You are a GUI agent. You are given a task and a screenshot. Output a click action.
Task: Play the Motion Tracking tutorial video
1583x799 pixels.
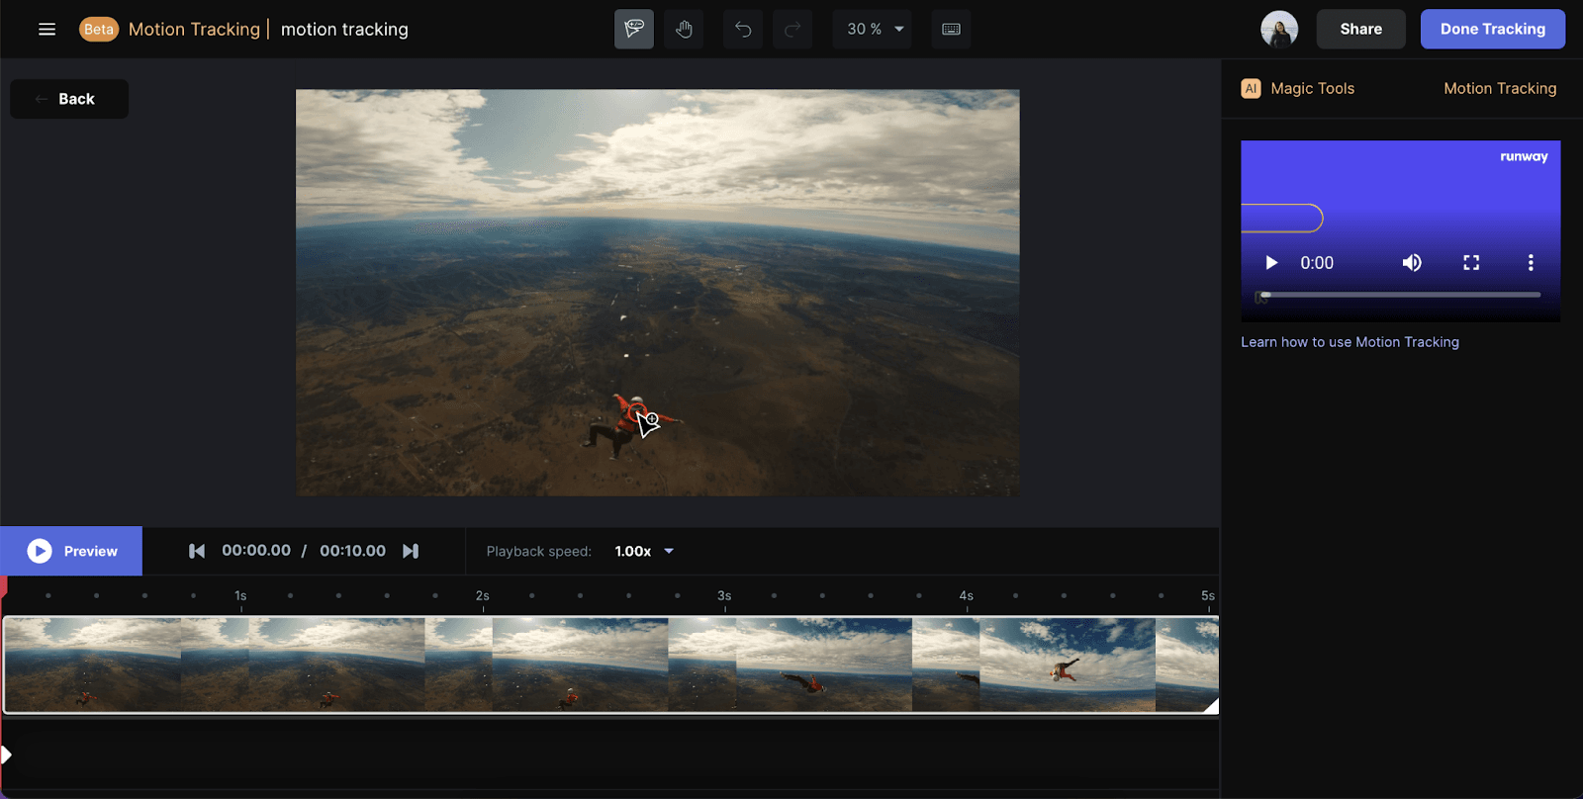[1271, 262]
